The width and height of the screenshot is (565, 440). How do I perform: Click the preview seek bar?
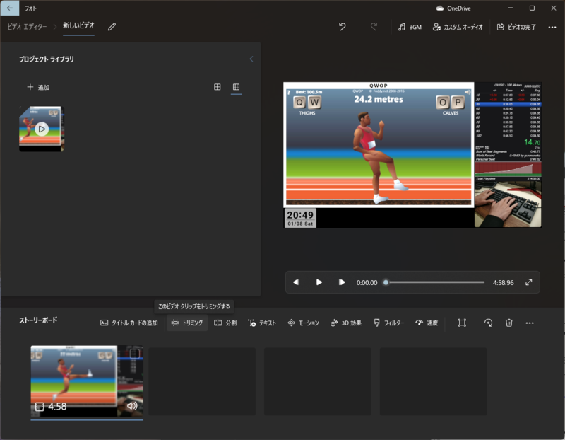pos(435,282)
